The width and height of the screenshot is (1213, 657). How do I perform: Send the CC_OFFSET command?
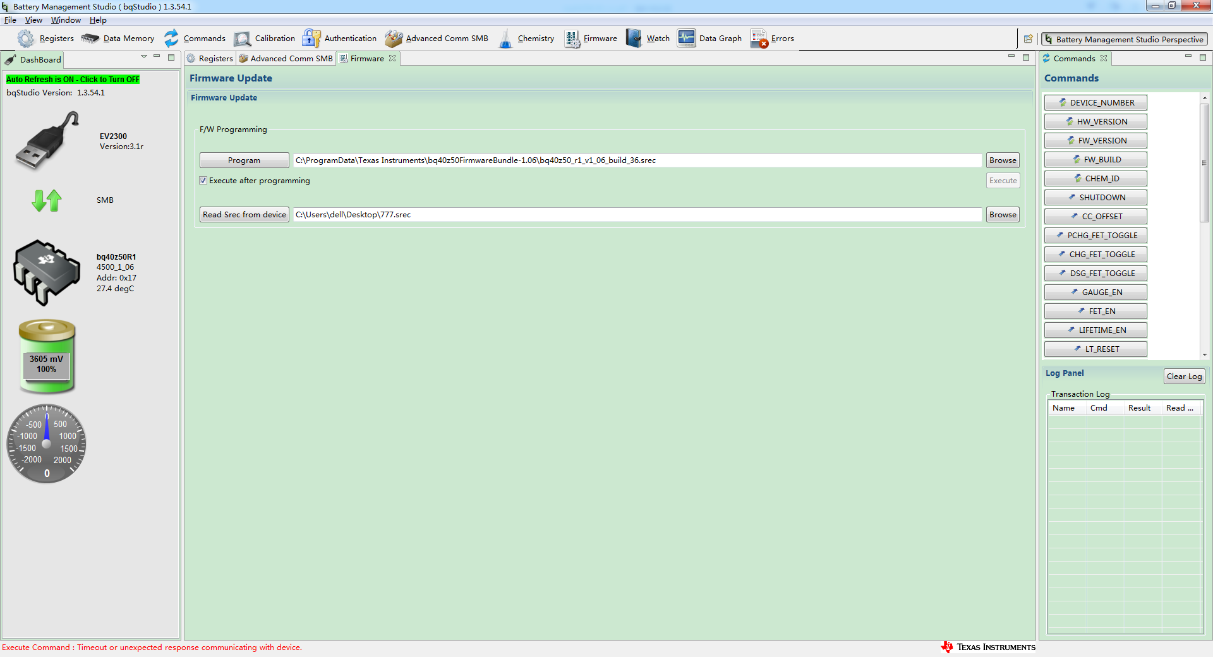point(1095,217)
